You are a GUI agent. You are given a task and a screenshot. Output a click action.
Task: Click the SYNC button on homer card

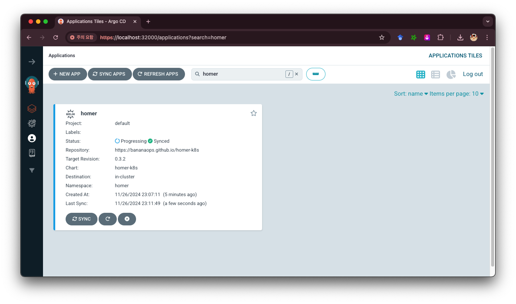tap(82, 219)
